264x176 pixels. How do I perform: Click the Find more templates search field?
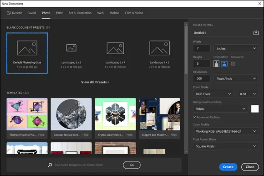tap(87, 165)
